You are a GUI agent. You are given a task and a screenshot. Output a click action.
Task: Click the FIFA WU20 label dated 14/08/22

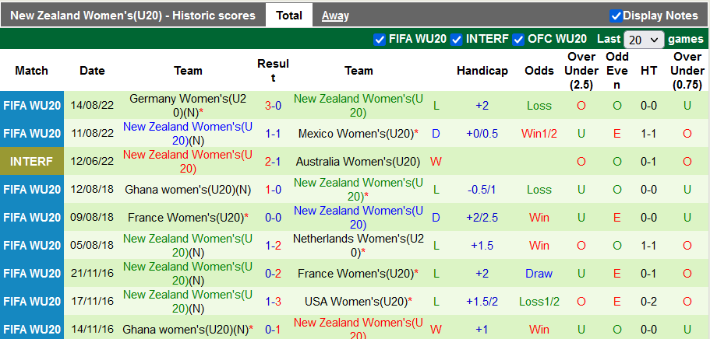[x=32, y=106]
